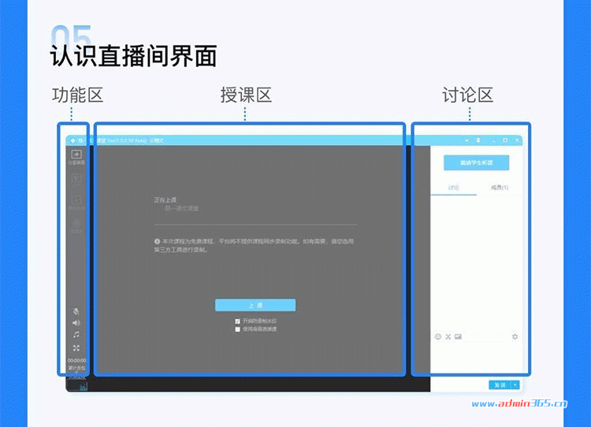
Task: Click the send (发送) button
Action: click(500, 385)
